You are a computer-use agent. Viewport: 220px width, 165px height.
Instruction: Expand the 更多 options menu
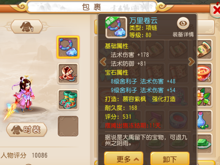coord(124,159)
